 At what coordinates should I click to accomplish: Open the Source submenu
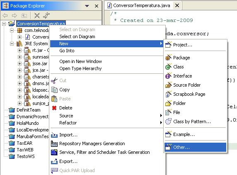pyautogui.click(x=107, y=116)
